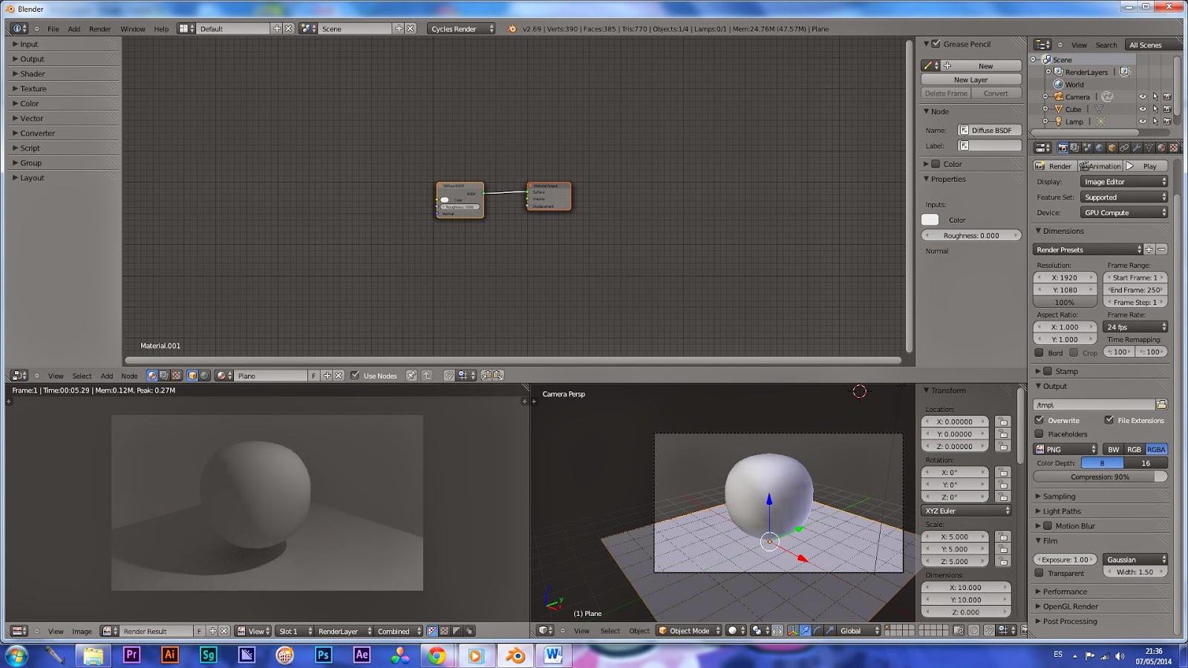The height and width of the screenshot is (668, 1188).
Task: Click the Color swatch in node Properties
Action: coord(930,220)
